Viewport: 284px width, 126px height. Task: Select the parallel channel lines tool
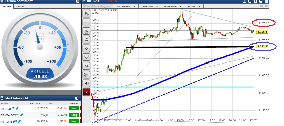coord(87,48)
